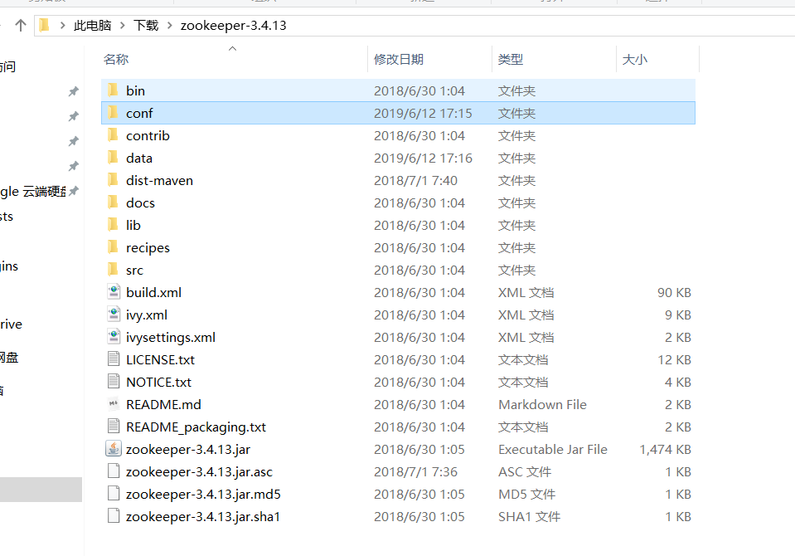Click the zookeeper-3.4.13.jar Java icon
Screen dimensions: 795x556
point(114,449)
